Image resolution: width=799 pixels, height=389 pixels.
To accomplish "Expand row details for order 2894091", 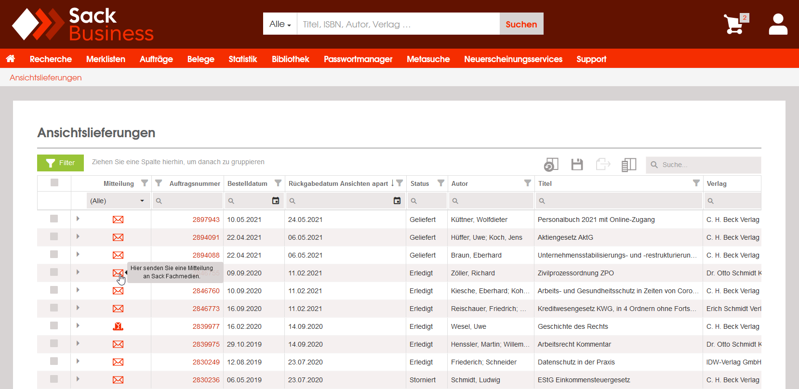I will (x=78, y=236).
